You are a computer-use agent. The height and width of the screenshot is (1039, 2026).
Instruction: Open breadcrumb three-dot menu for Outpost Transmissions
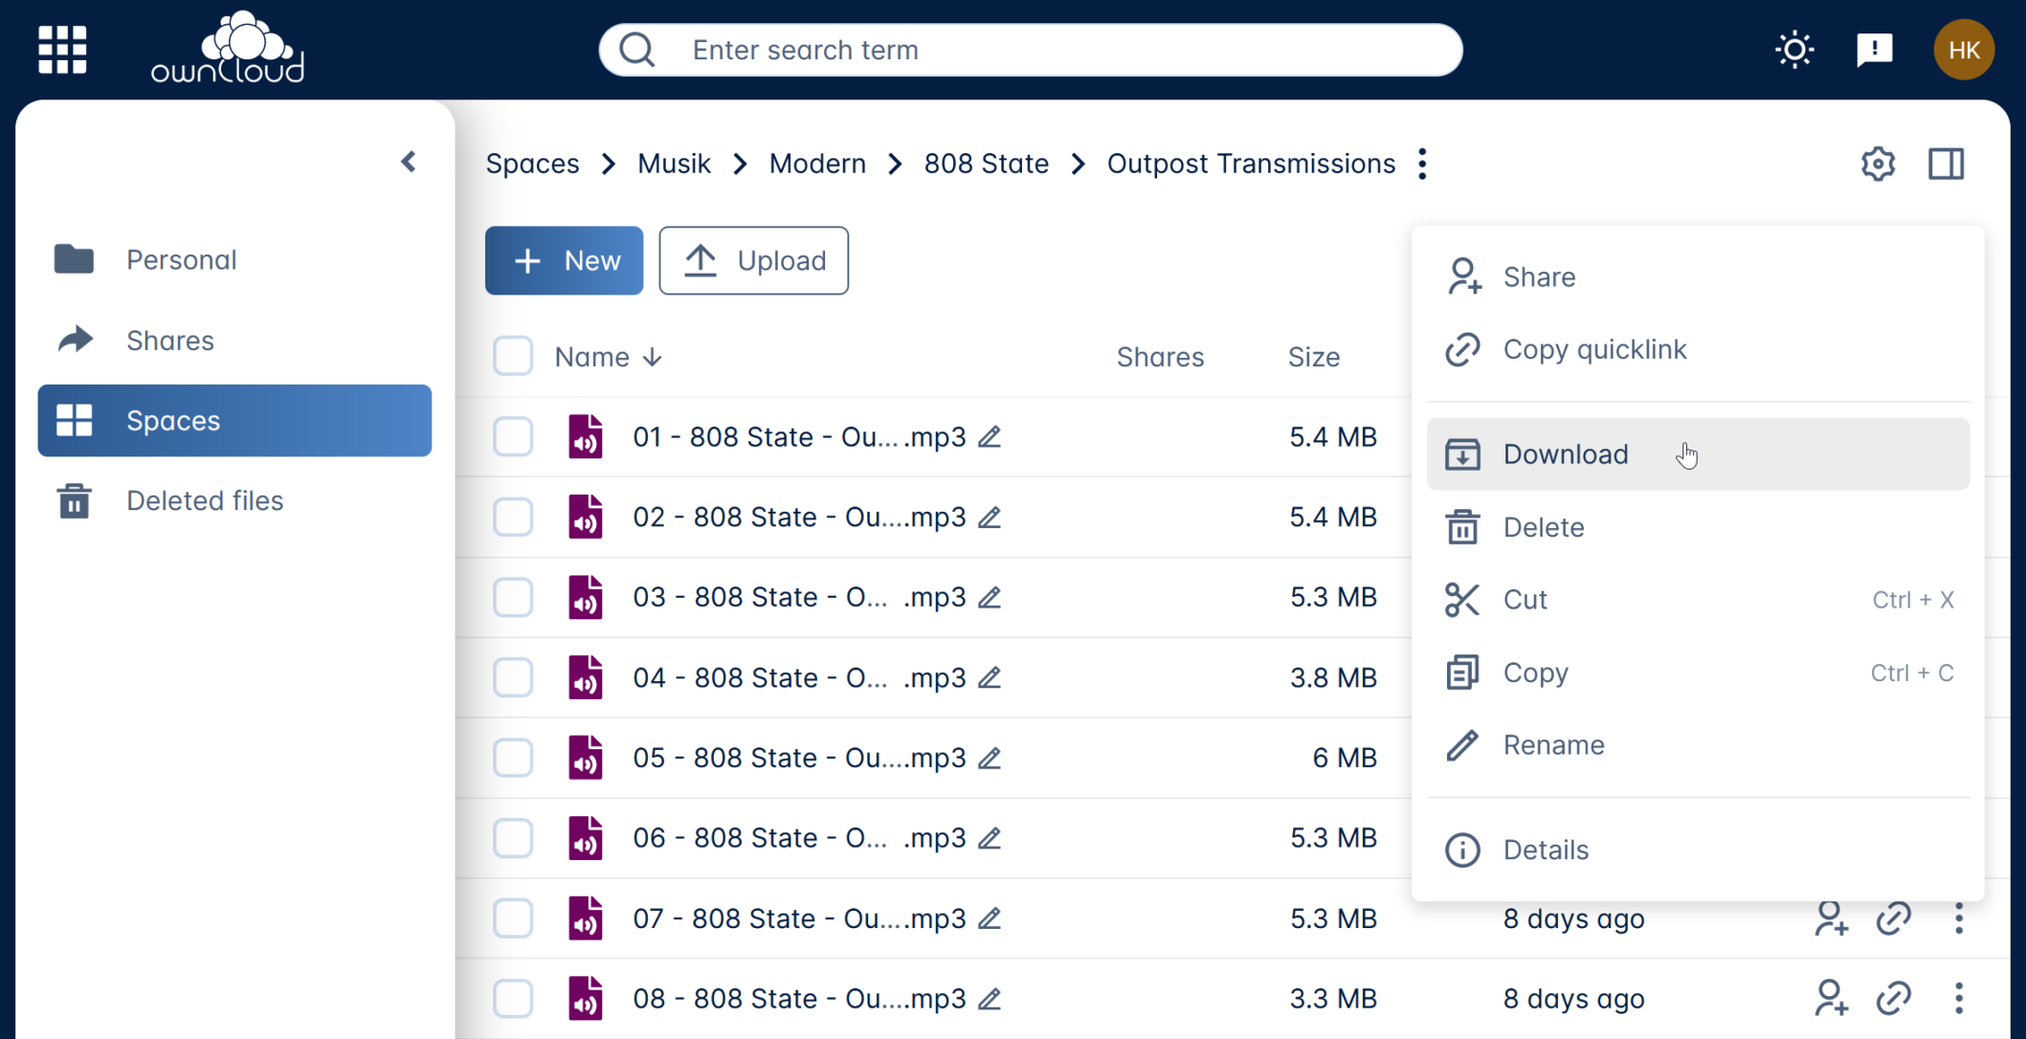tap(1423, 164)
